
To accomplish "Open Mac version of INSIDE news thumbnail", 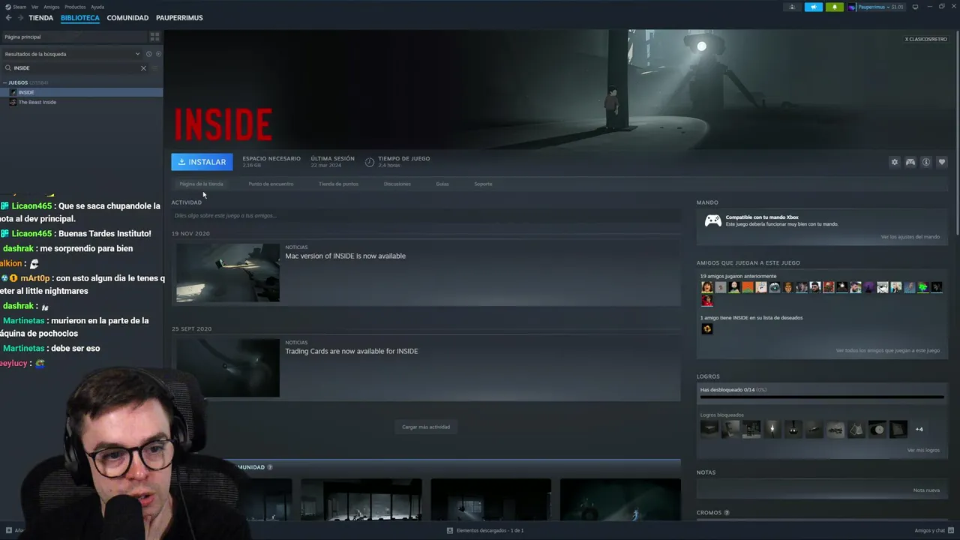I will tap(228, 272).
